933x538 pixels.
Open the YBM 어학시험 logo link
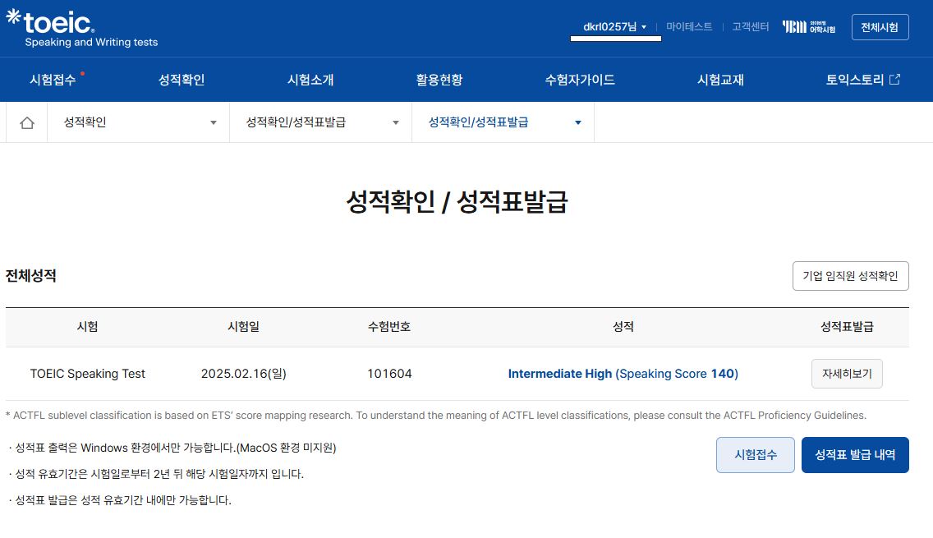809,27
